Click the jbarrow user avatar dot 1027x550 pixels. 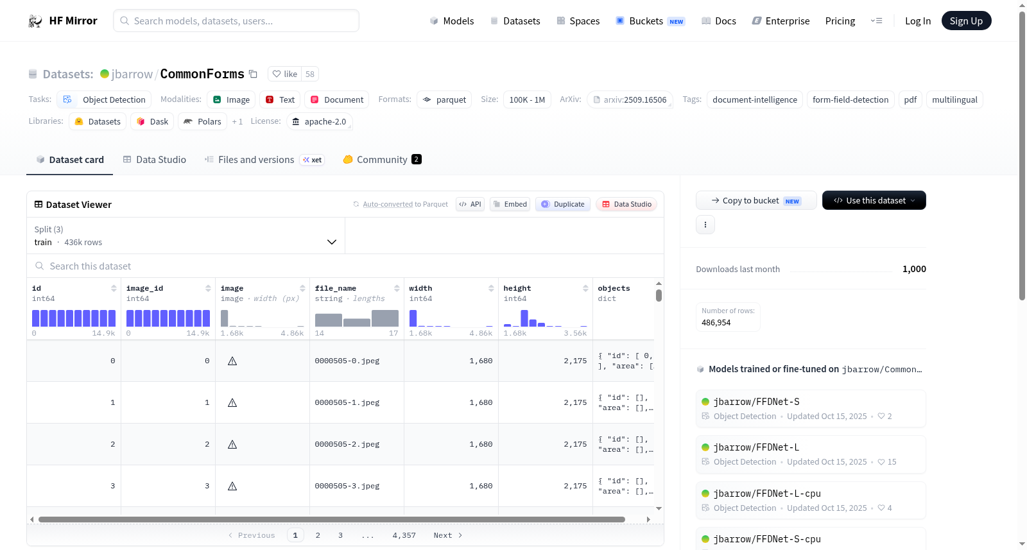[x=105, y=74]
